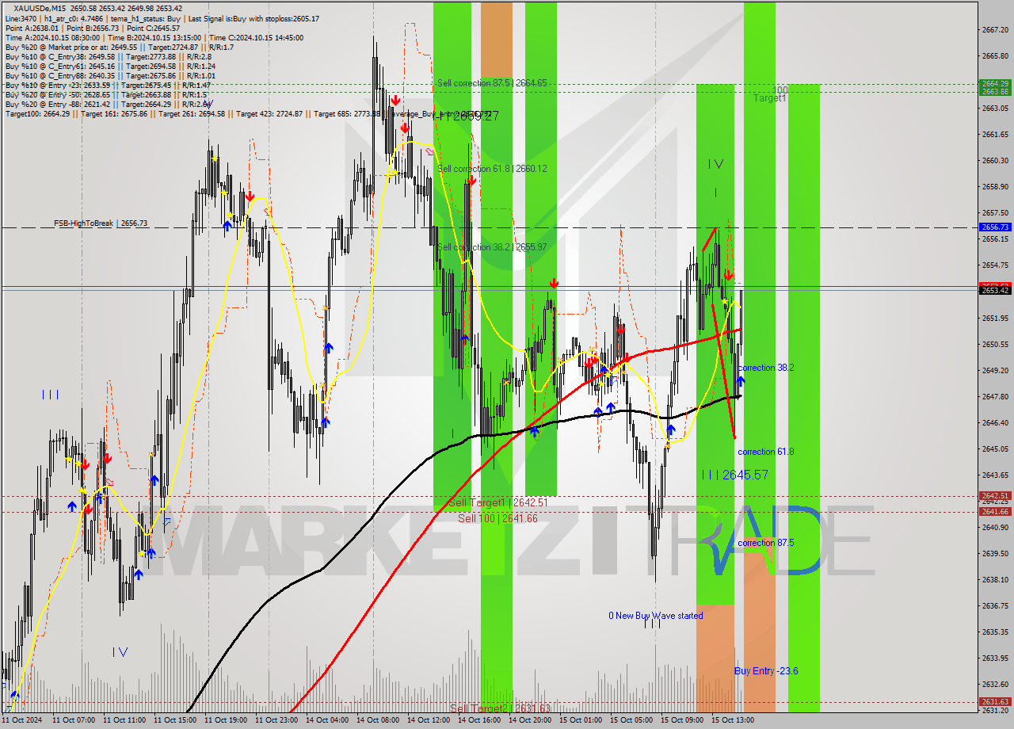Click the Buy %10 @ C_Entry38: 2649.58 line
This screenshot has height=729, width=1014.
click(x=108, y=56)
